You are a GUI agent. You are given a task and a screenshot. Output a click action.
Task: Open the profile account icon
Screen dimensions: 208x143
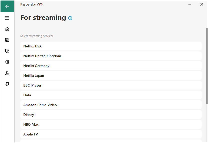click(7, 73)
